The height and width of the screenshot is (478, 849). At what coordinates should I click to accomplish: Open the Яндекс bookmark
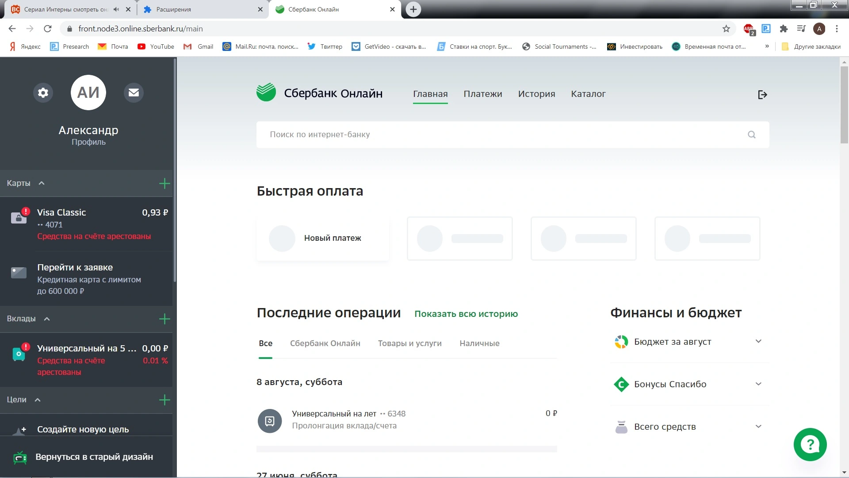[x=25, y=46]
